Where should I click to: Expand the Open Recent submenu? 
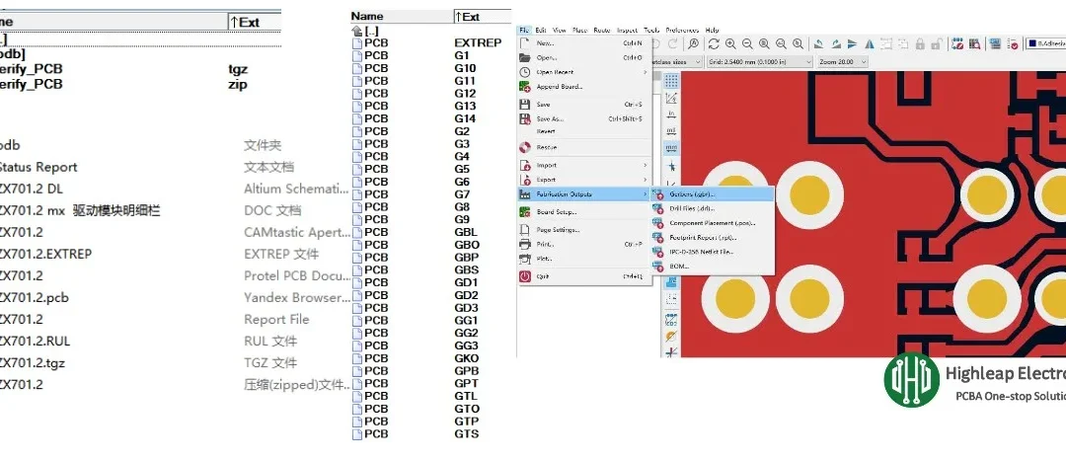coord(584,72)
